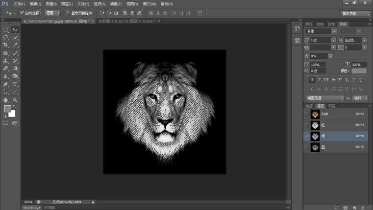Screen dimensions: 373x210
Task: Expand the 美国英语 language dropdown
Action: (325, 98)
